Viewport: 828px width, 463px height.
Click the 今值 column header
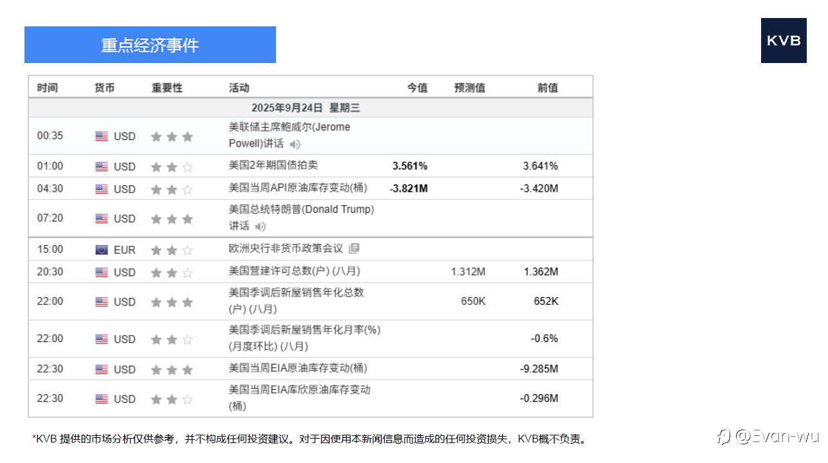click(x=417, y=87)
